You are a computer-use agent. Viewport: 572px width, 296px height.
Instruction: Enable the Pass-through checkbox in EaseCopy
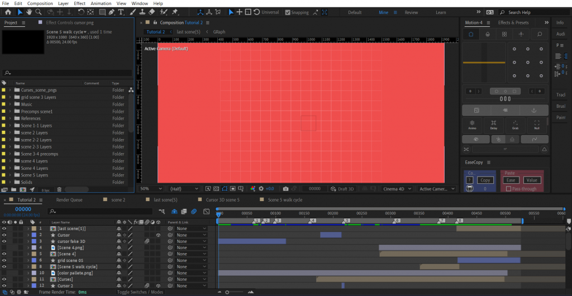coord(508,189)
